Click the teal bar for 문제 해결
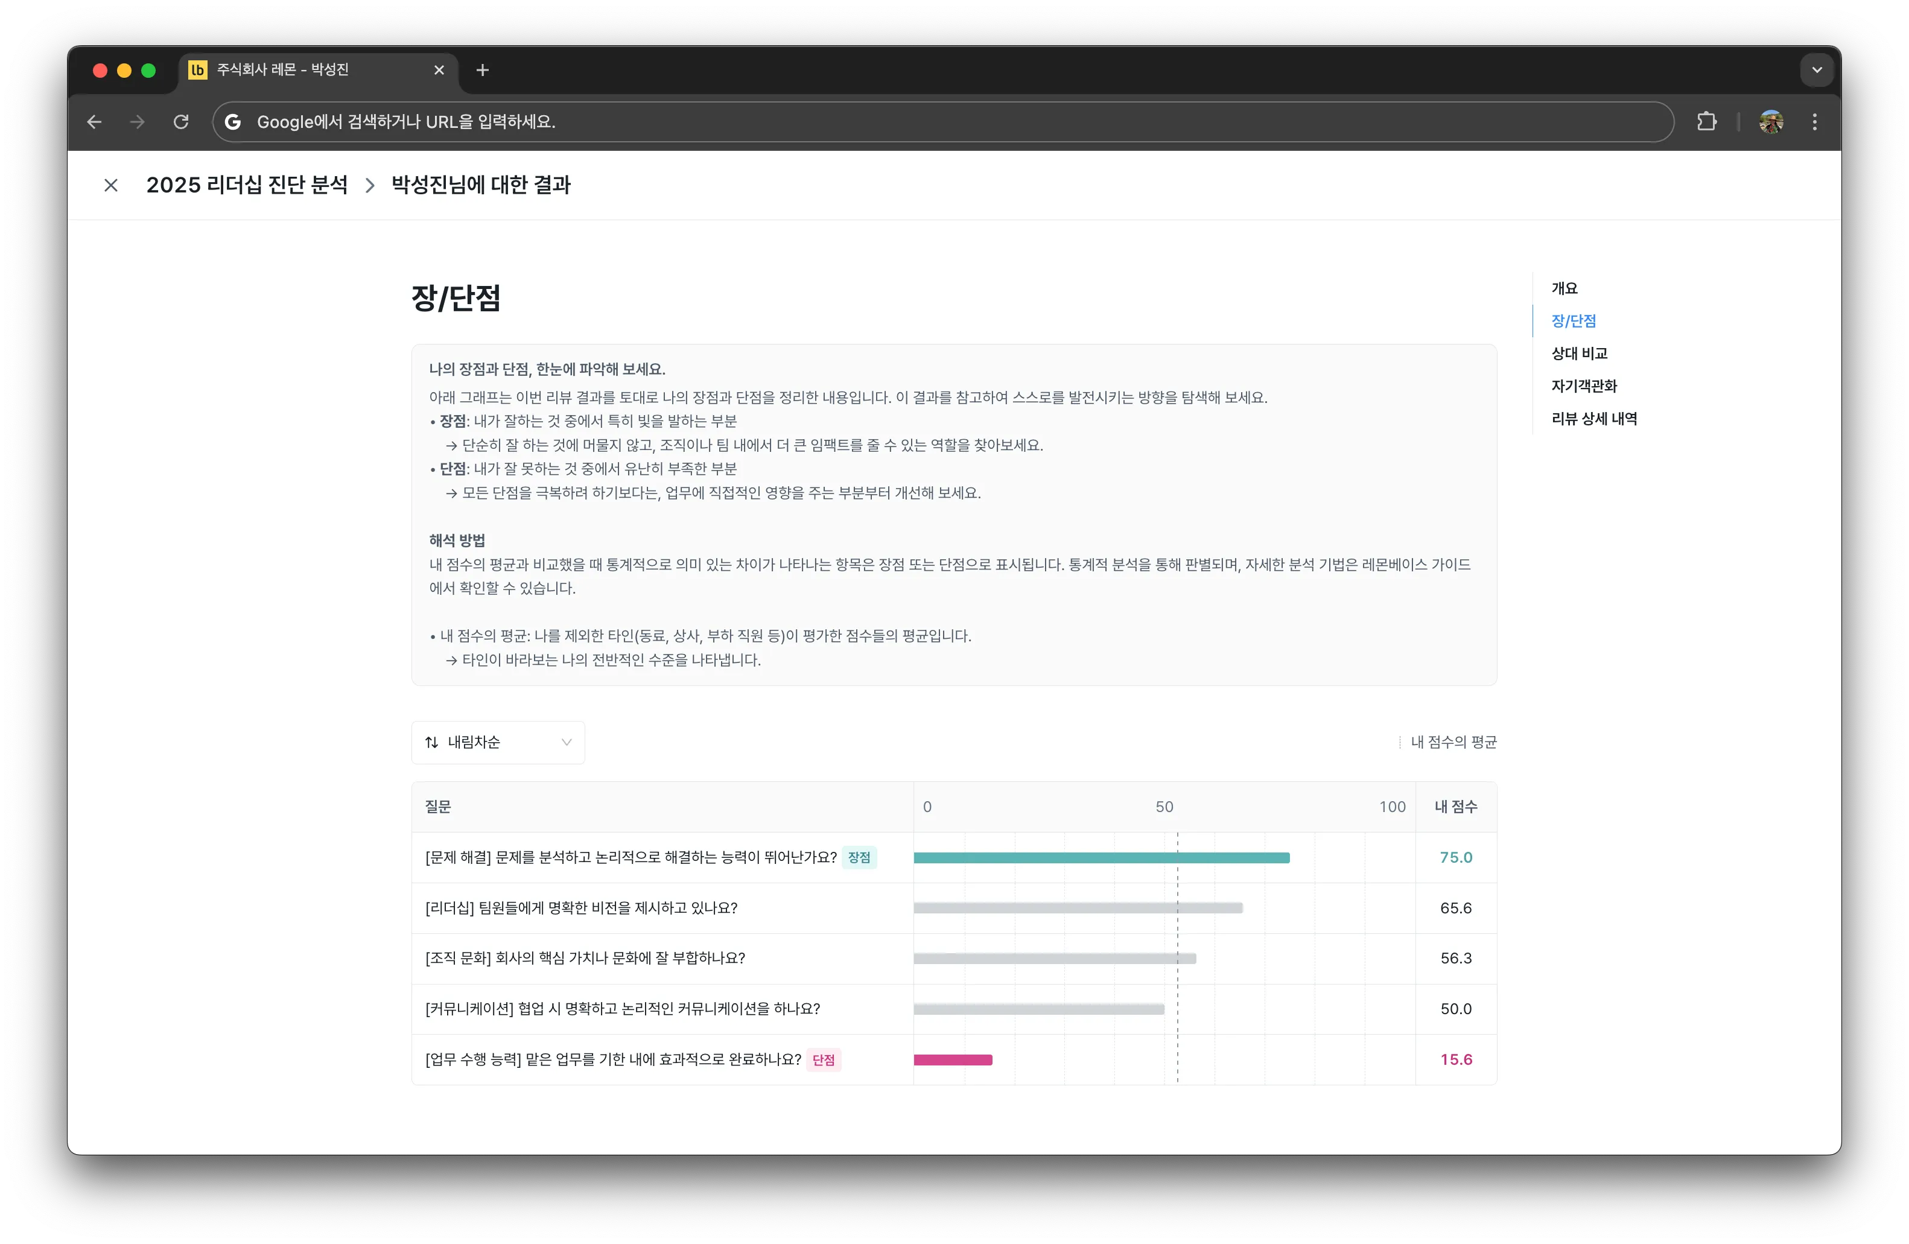The image size is (1909, 1244). (x=1101, y=858)
